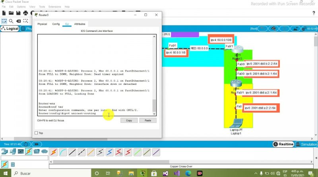Open the Physical tab in Router3
This screenshot has height=177, width=318.
(x=42, y=24)
